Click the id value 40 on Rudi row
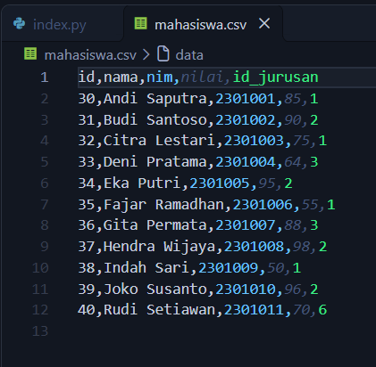The image size is (376, 367). [x=87, y=310]
